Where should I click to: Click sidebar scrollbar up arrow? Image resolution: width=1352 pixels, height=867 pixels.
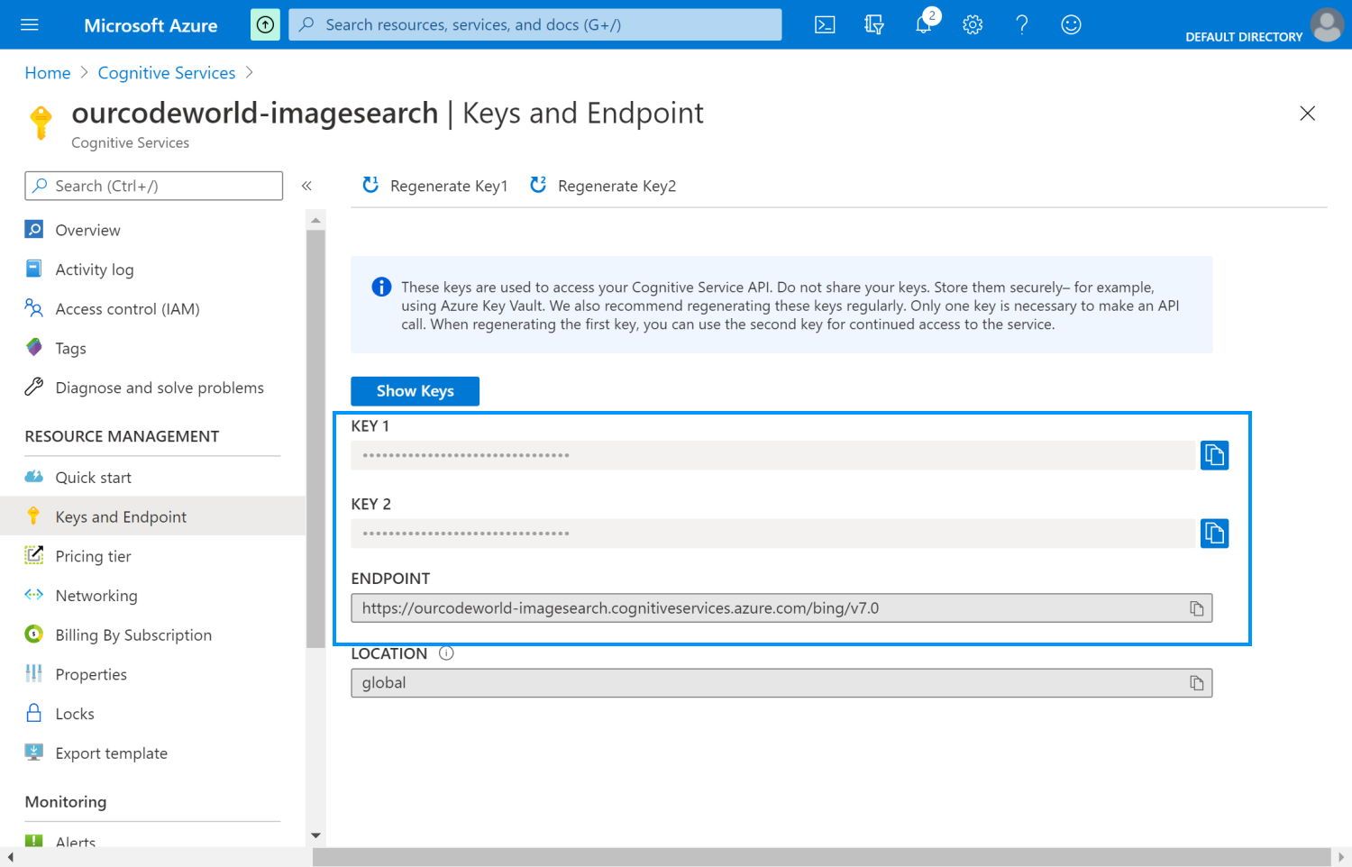pos(315,220)
